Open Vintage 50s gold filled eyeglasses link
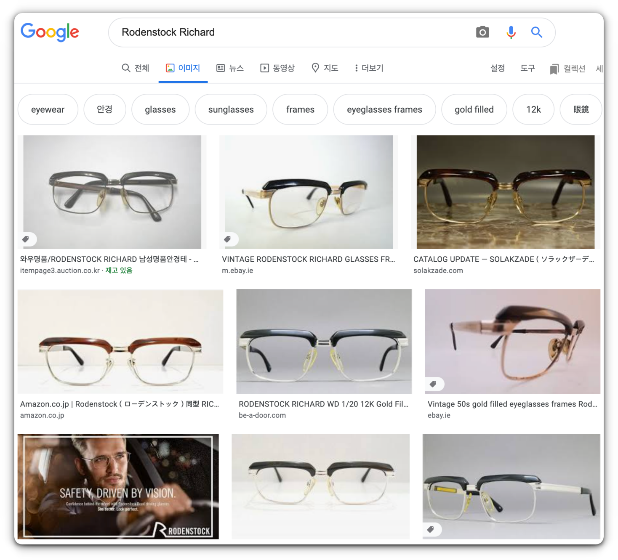Screen dimensions: 618x560 512,404
